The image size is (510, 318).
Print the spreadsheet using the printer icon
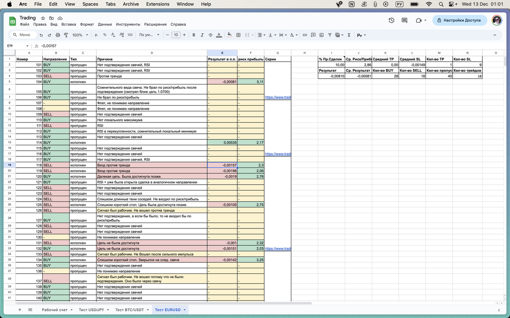(x=58, y=35)
